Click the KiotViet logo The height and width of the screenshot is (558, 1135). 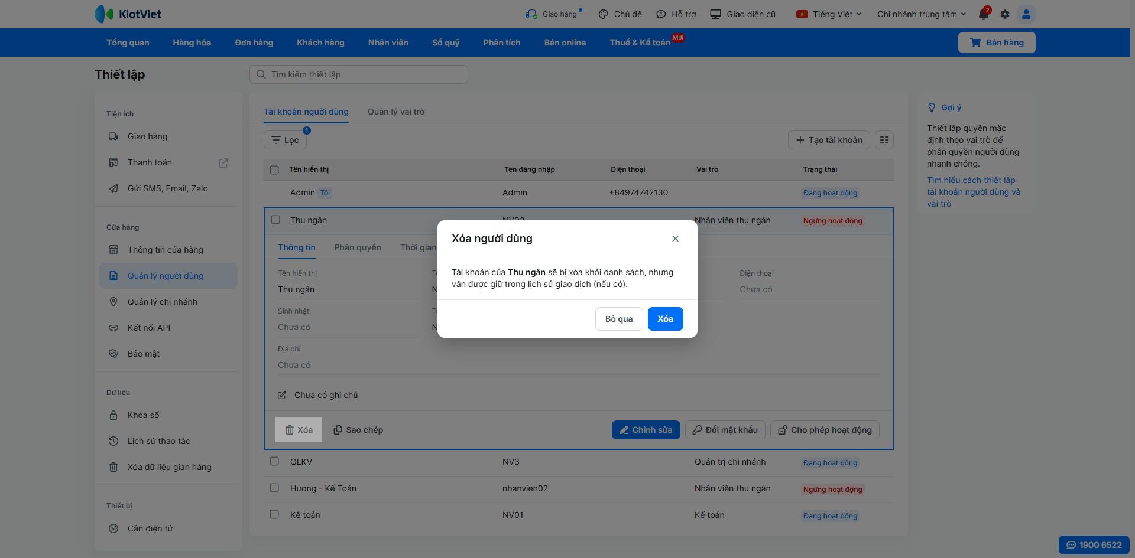coord(128,14)
